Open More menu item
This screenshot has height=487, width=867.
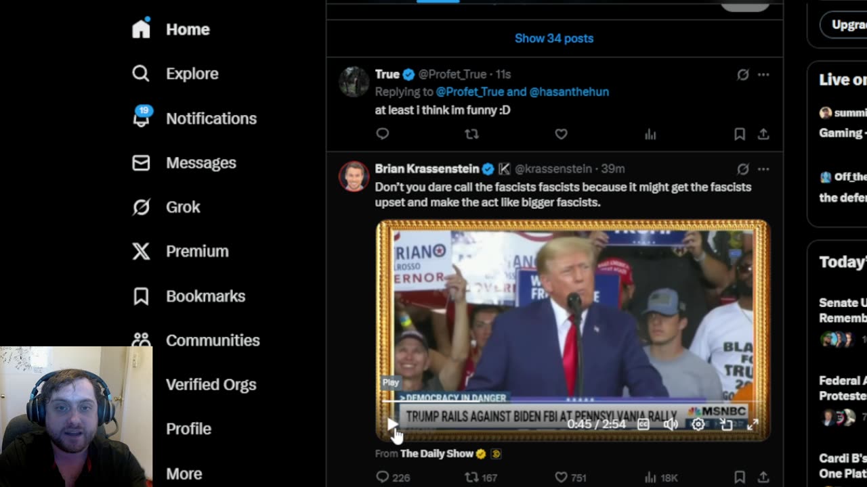(184, 473)
